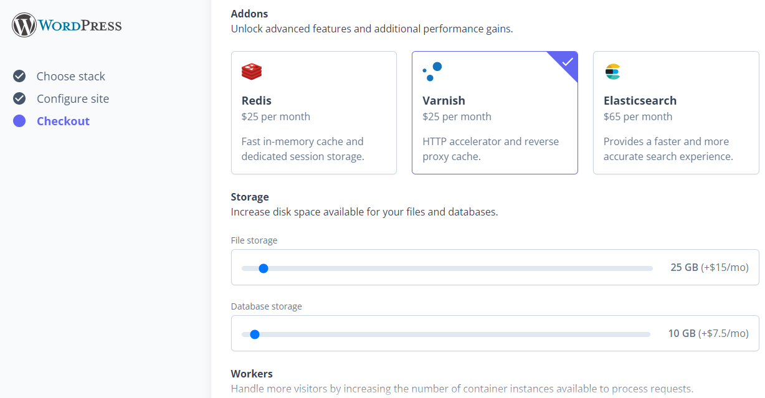Click the 'Varnish' addon title
765x398 pixels.
(x=444, y=100)
